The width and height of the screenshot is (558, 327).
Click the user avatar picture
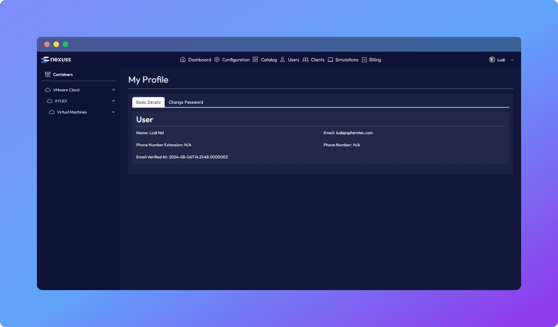coord(492,59)
